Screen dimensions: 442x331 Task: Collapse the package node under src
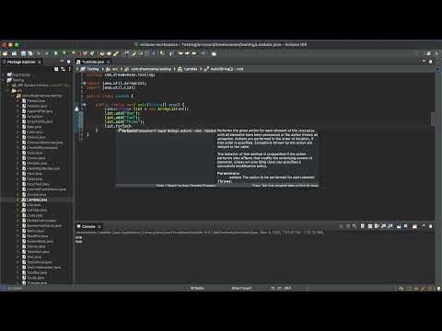tap(13, 96)
